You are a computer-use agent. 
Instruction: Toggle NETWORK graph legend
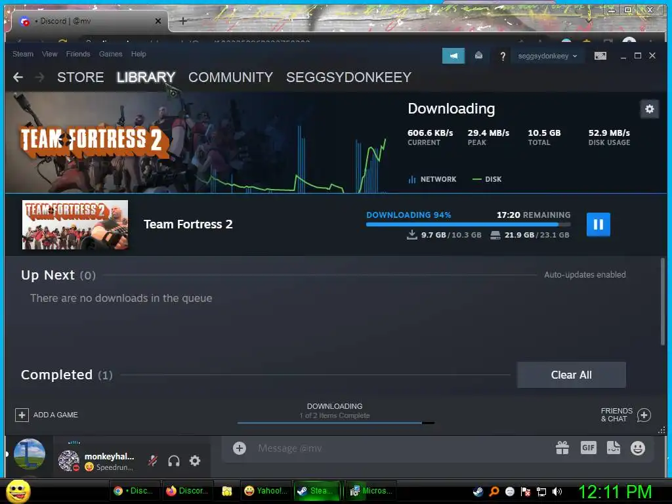click(432, 179)
